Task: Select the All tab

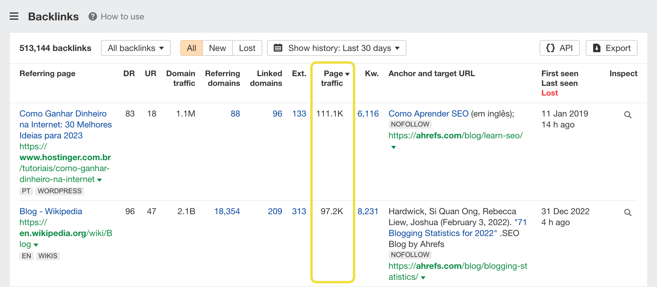Action: (x=192, y=48)
